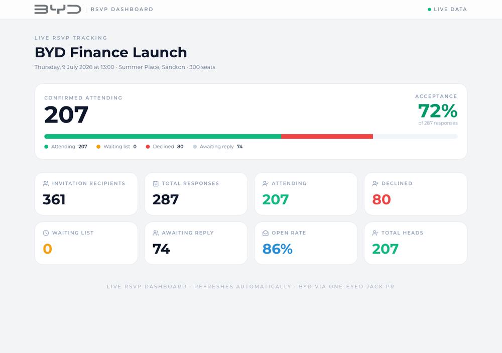Click the orange Waiting list legend dot
The height and width of the screenshot is (353, 502).
[98, 147]
